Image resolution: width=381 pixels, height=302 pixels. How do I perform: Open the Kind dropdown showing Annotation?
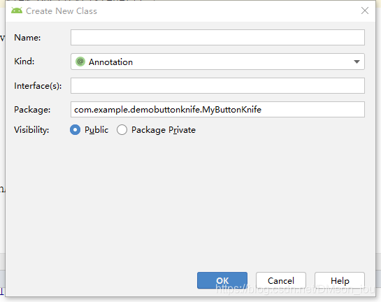coord(217,62)
